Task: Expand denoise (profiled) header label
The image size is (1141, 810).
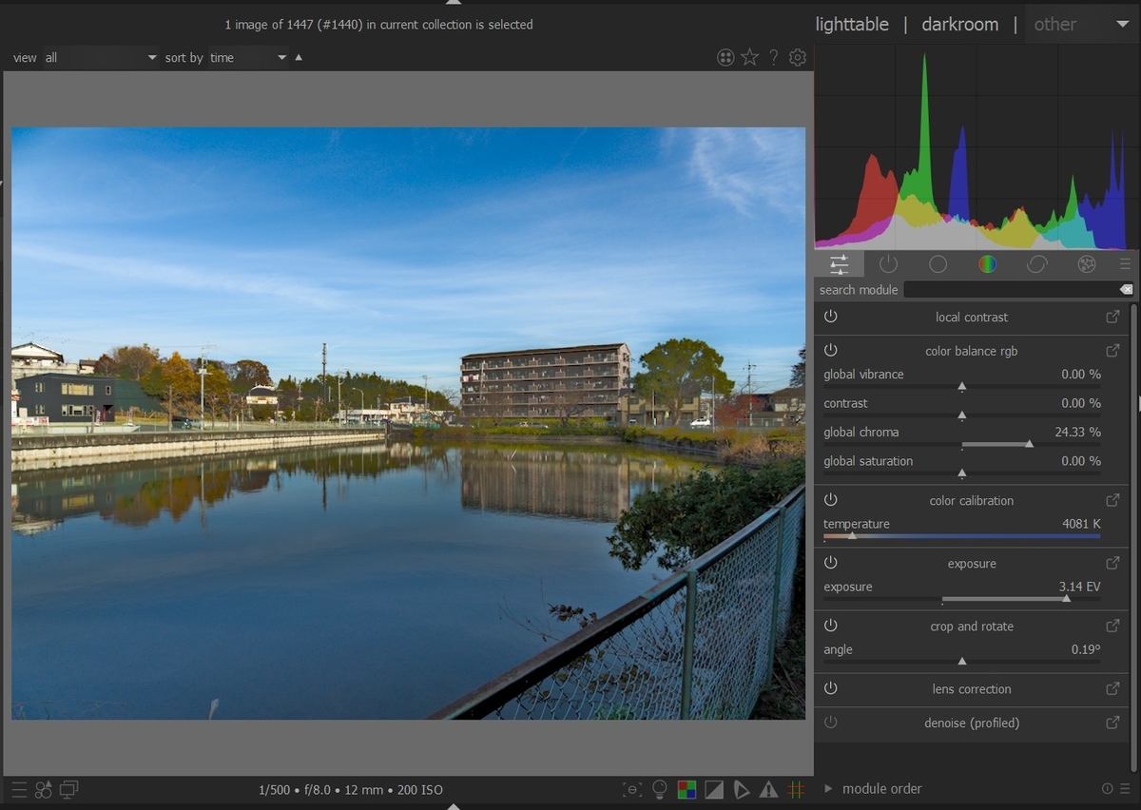Action: (972, 723)
